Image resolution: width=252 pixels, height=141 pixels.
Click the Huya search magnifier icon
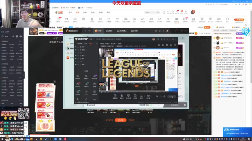coord(158,12)
